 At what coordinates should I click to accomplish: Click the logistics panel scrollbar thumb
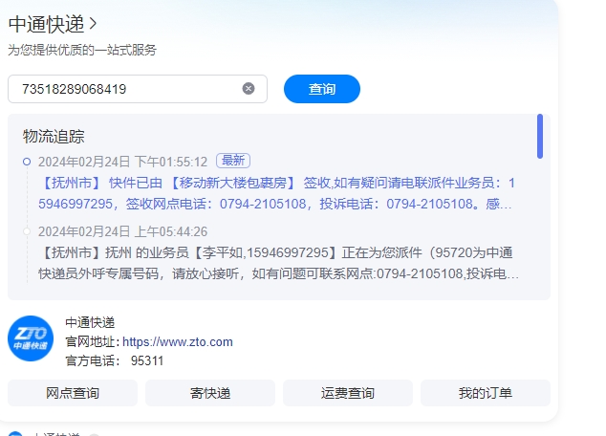tap(540, 136)
